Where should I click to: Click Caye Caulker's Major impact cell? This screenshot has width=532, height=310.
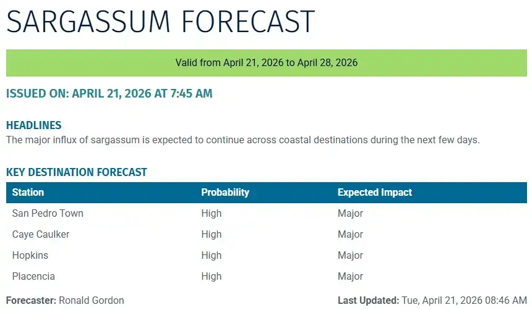click(350, 234)
